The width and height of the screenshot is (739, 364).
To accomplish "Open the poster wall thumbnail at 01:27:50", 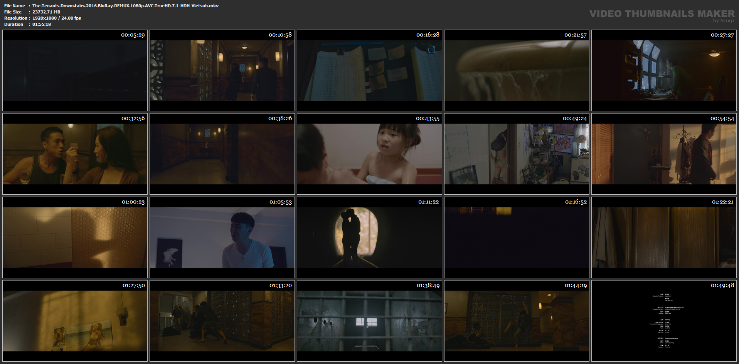I will (75, 321).
